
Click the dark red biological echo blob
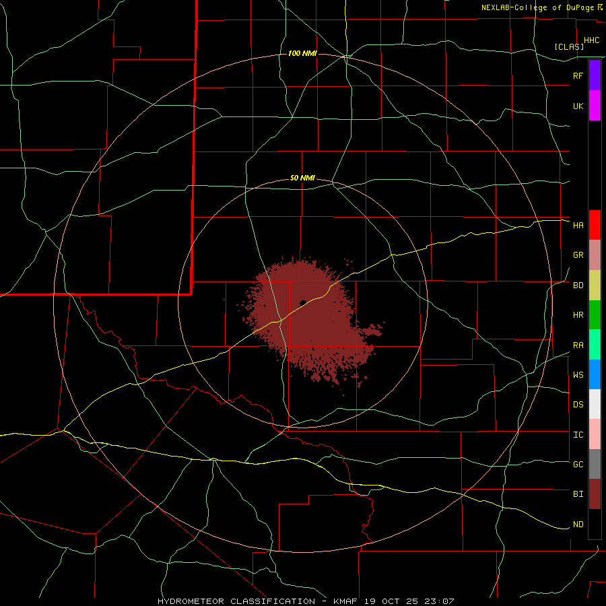point(309,321)
